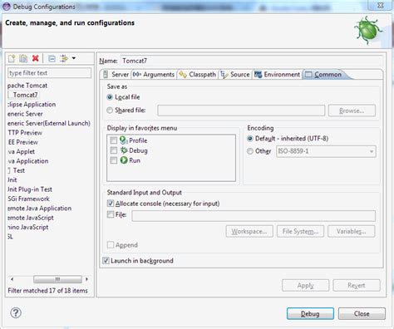The image size is (394, 329).
Task: Click the tree scrollbar right arrow
Action: (86, 279)
